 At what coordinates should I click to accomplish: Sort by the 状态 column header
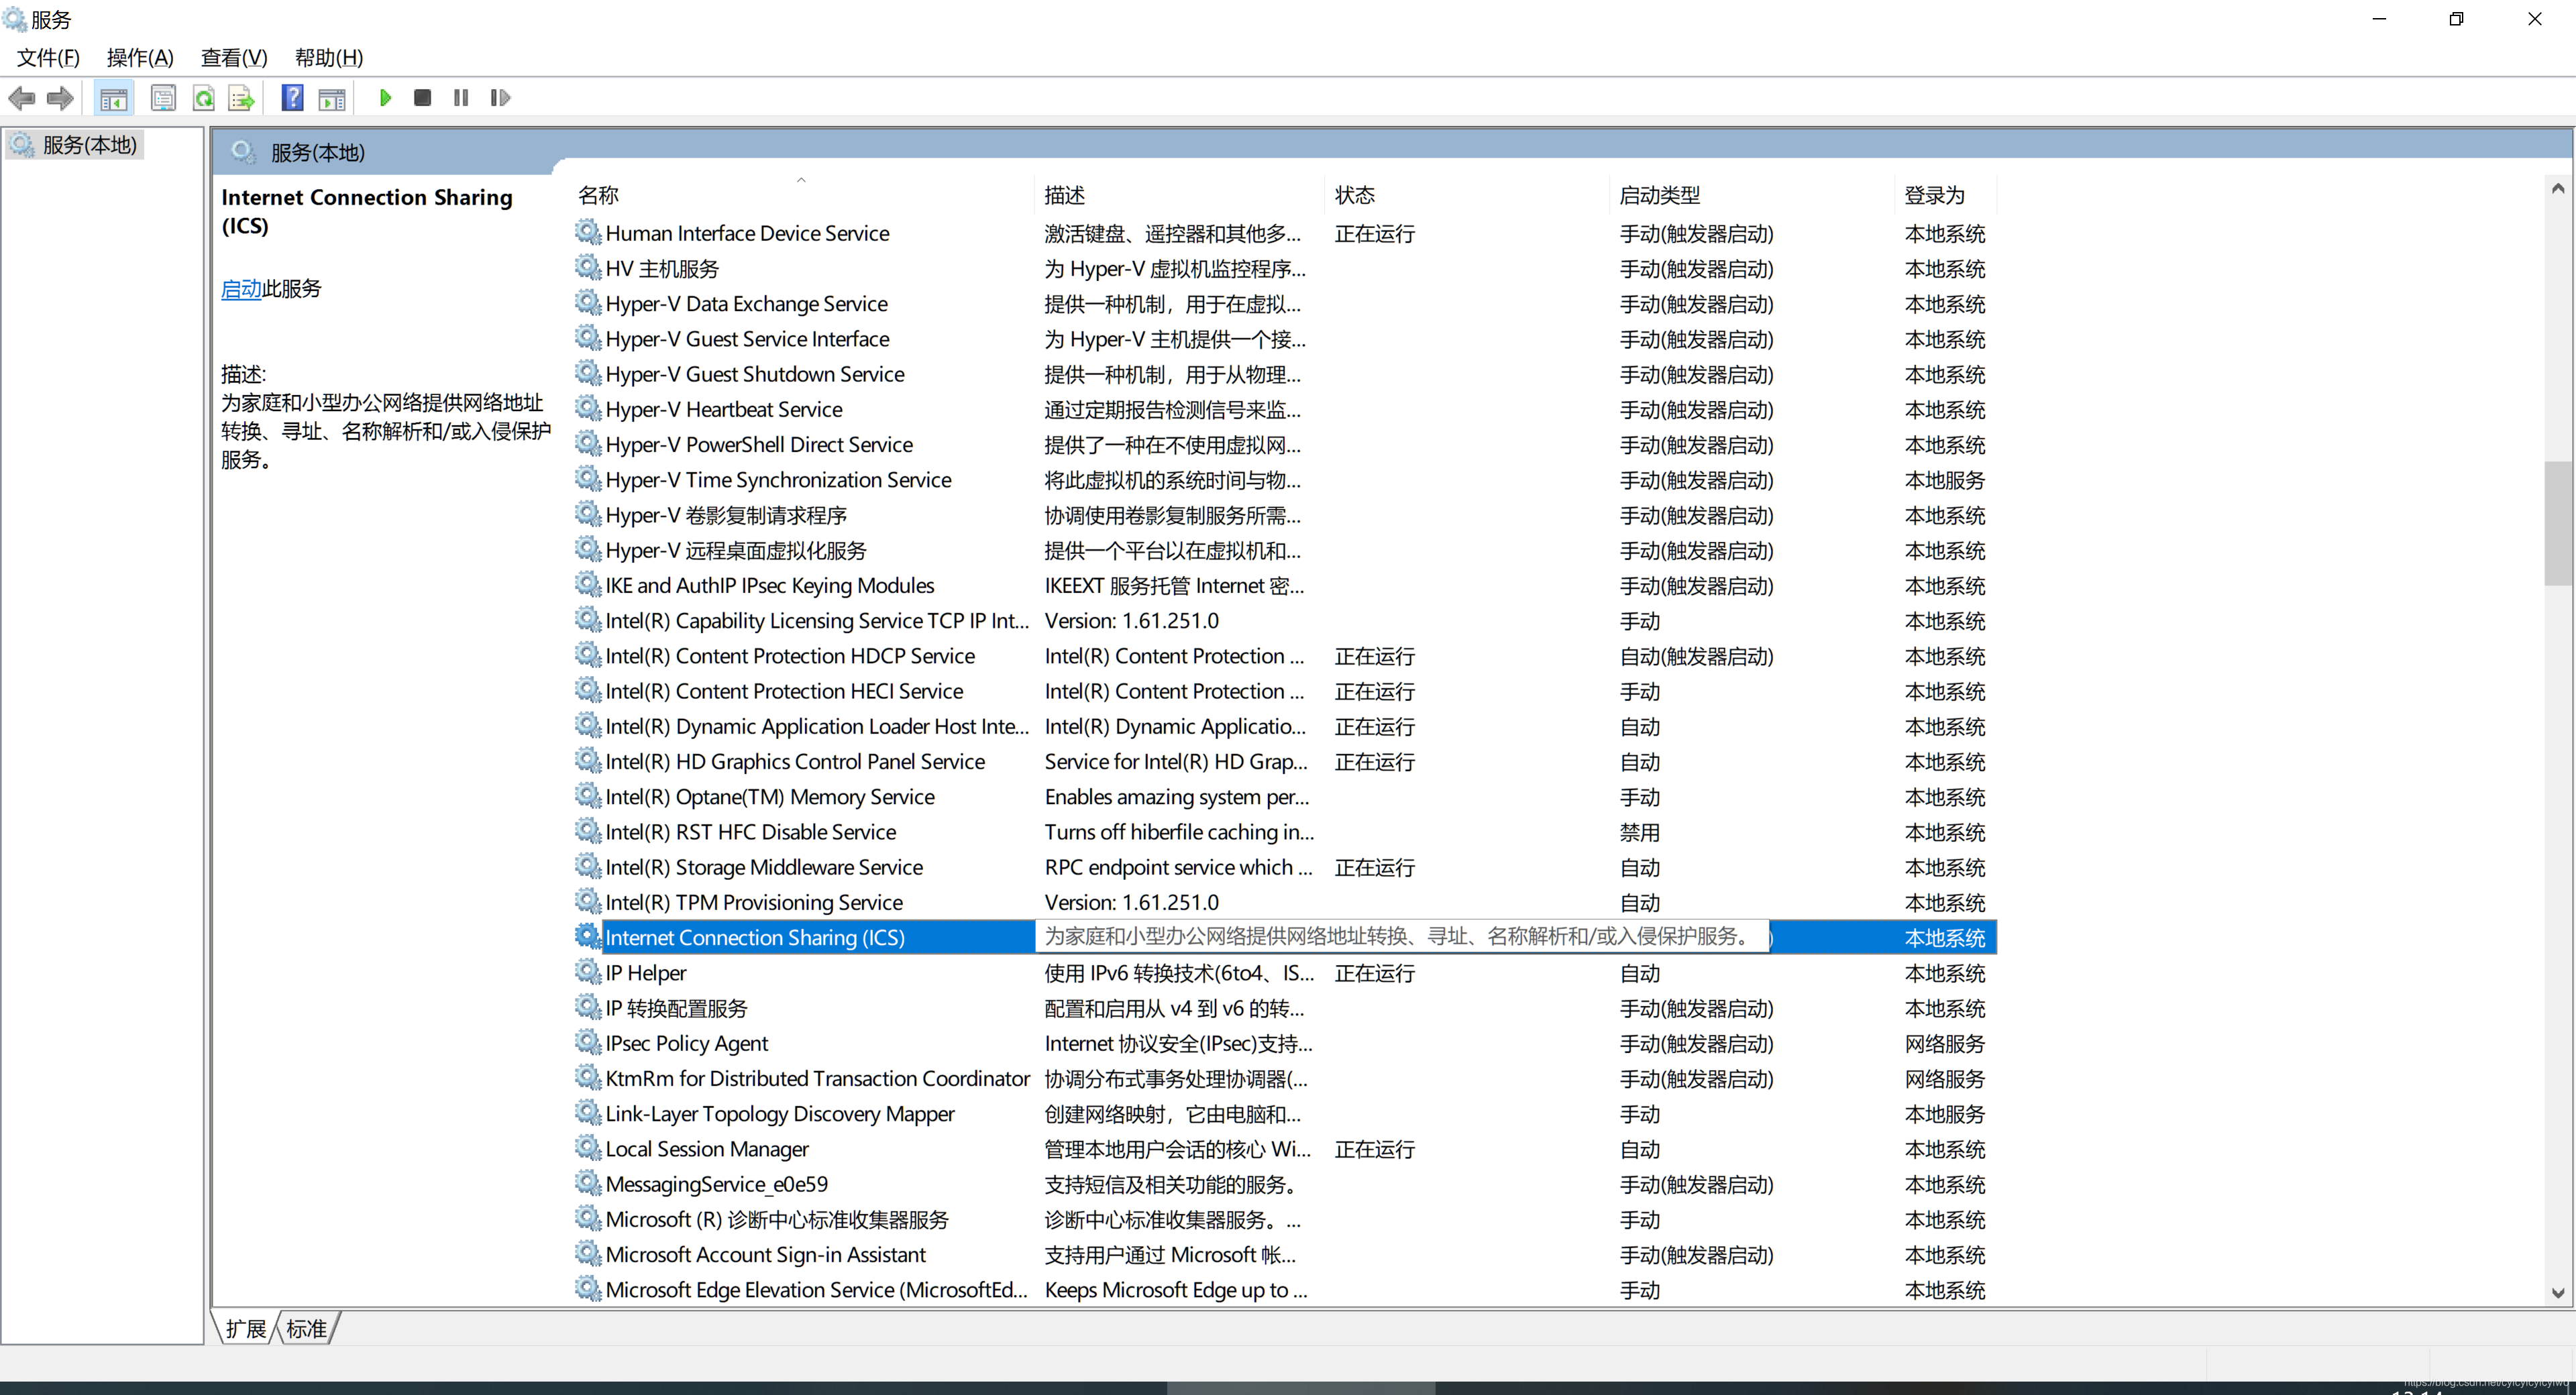[x=1354, y=195]
